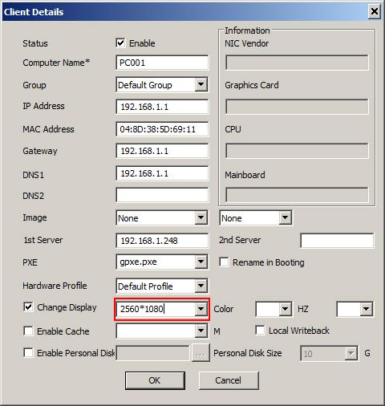385x406 pixels.
Task: Toggle the Change Display checkbox
Action: pyautogui.click(x=28, y=307)
